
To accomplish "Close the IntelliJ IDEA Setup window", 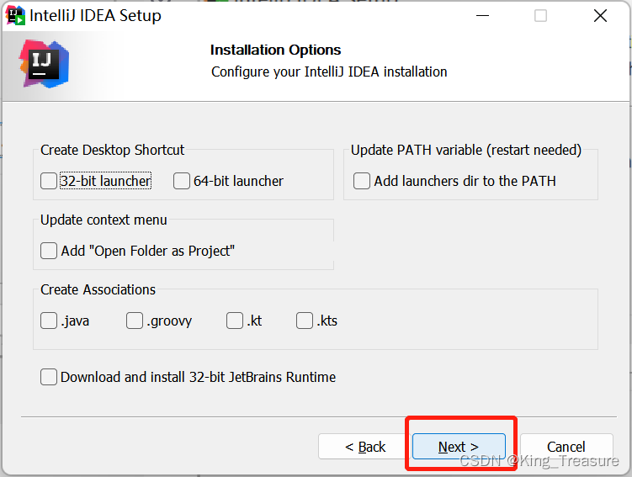I will click(x=600, y=16).
